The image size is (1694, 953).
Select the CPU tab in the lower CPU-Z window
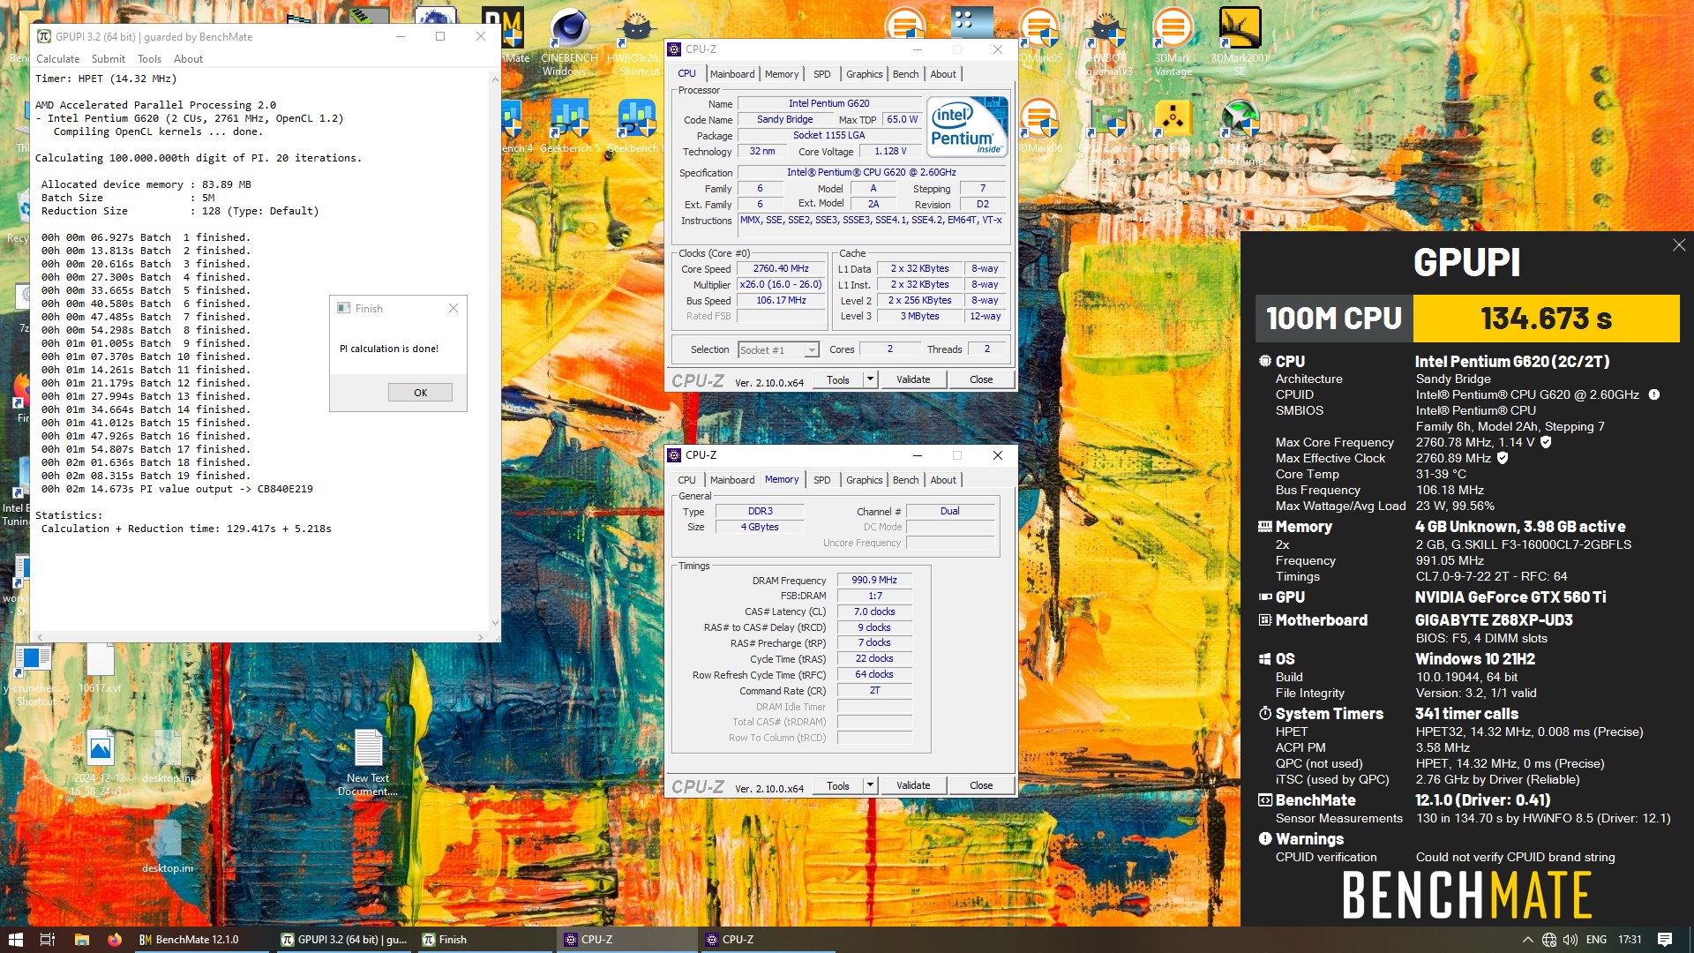click(x=686, y=480)
